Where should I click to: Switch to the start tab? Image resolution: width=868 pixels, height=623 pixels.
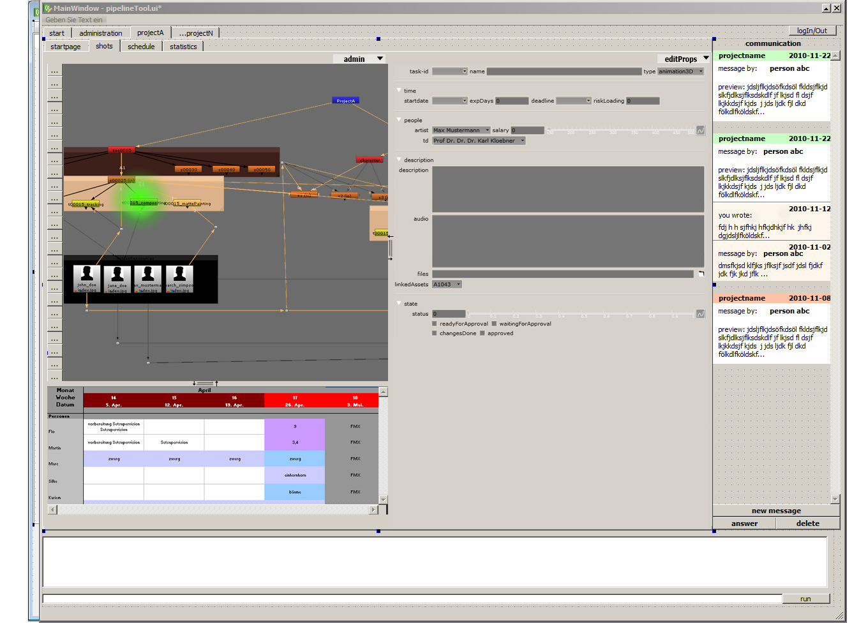click(x=57, y=33)
